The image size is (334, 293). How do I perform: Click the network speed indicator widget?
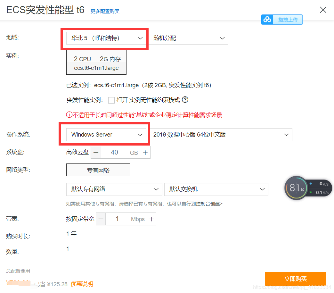coord(319,188)
